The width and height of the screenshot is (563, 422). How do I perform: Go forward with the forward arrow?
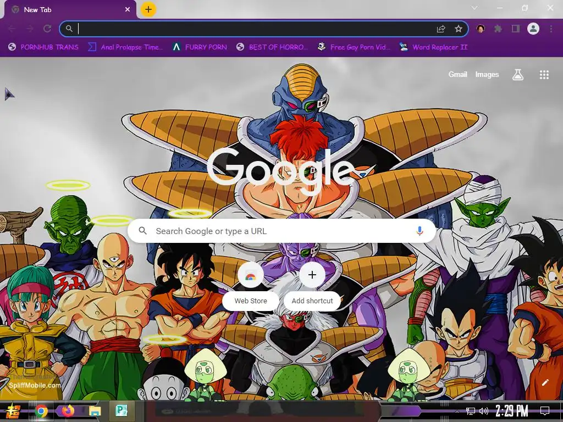point(30,29)
